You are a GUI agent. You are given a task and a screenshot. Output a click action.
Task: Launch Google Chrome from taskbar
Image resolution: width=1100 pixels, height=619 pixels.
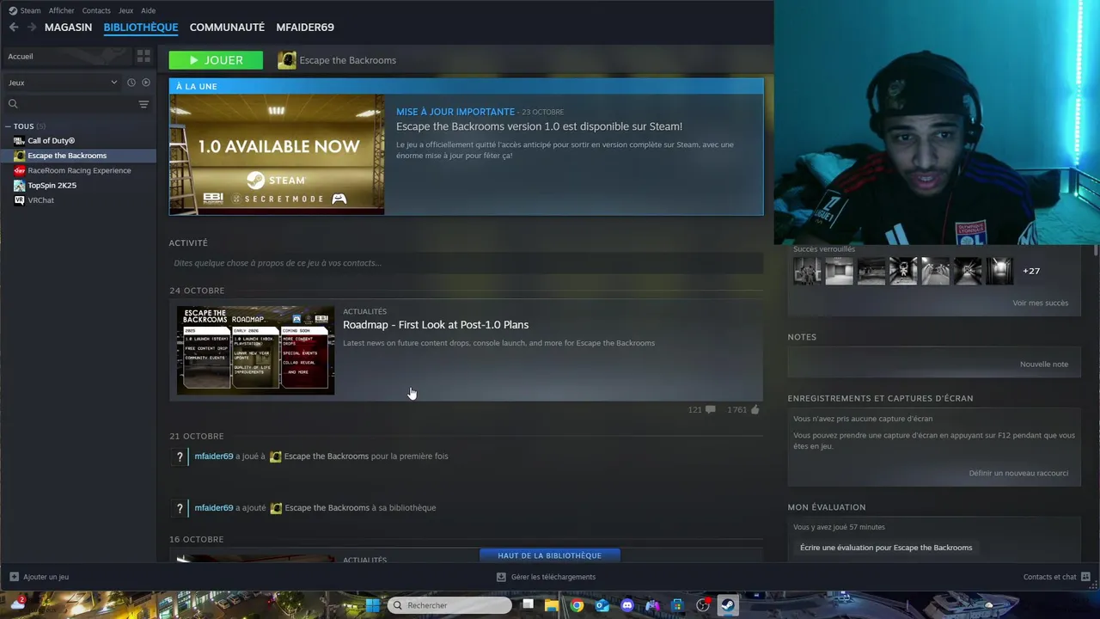tap(577, 605)
